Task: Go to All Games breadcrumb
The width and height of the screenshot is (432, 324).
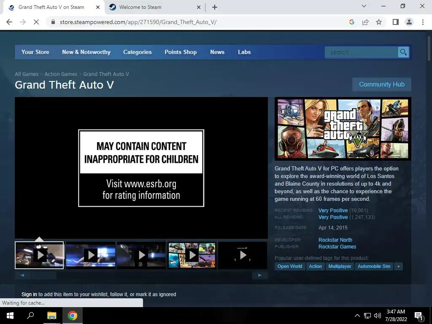Action: (x=27, y=74)
